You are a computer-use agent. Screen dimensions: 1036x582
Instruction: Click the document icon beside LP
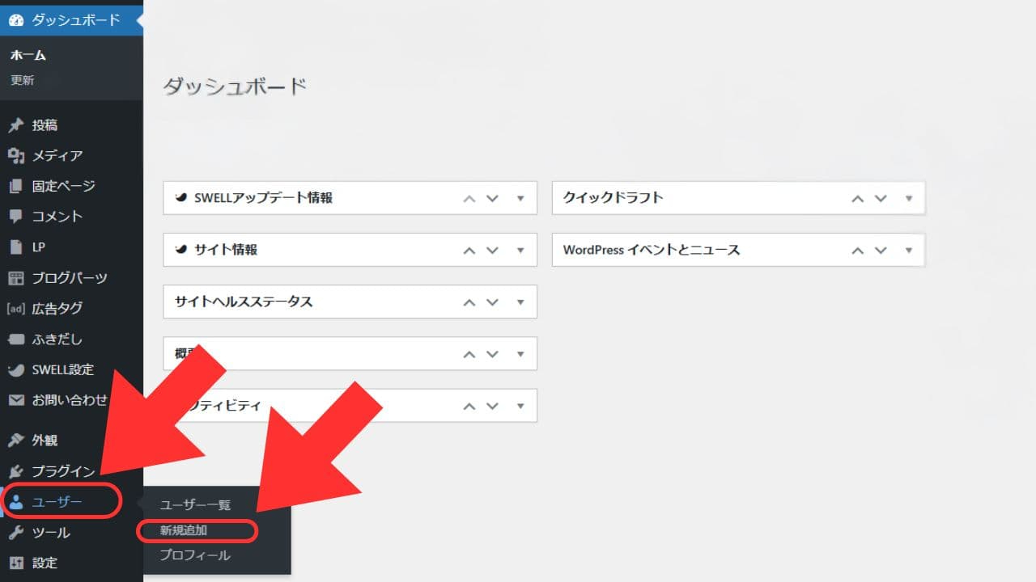[15, 247]
